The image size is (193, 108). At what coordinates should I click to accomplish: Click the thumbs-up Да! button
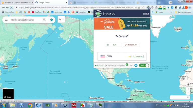coord(113,45)
